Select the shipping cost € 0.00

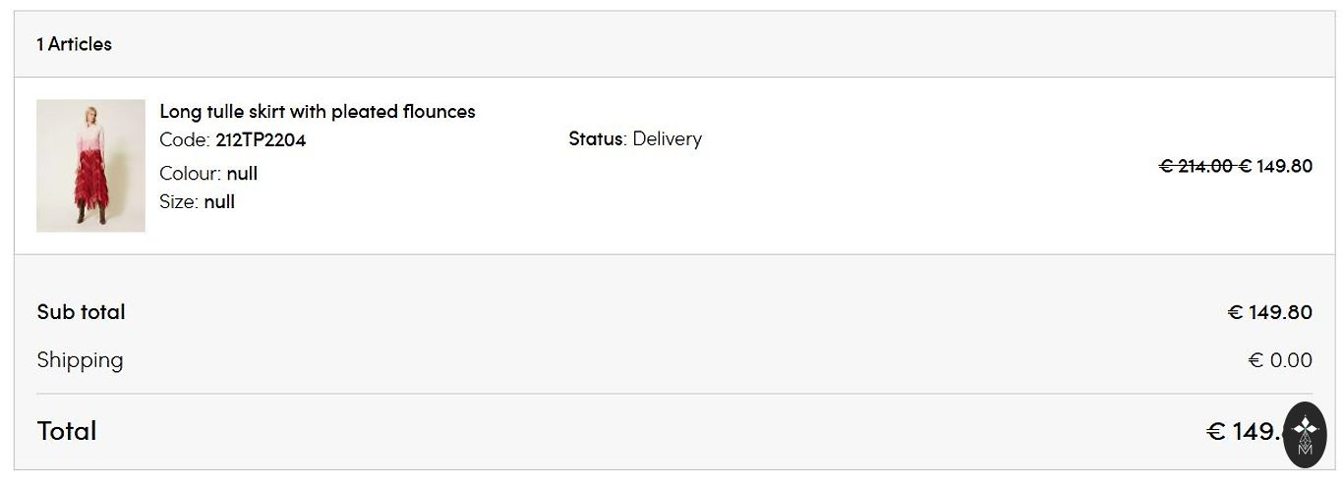point(1279,361)
